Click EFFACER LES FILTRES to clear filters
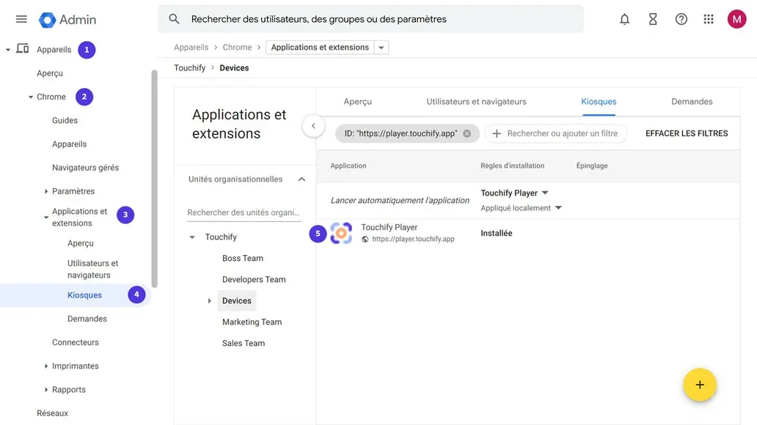This screenshot has height=425, width=757. pos(686,133)
